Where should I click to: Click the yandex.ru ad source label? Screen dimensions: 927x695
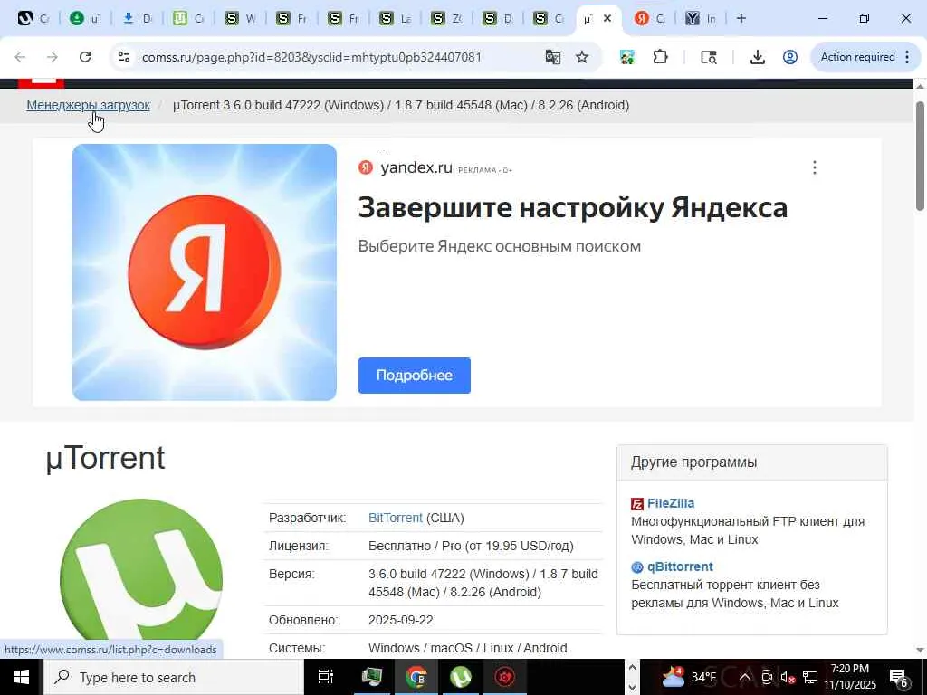pyautogui.click(x=416, y=167)
